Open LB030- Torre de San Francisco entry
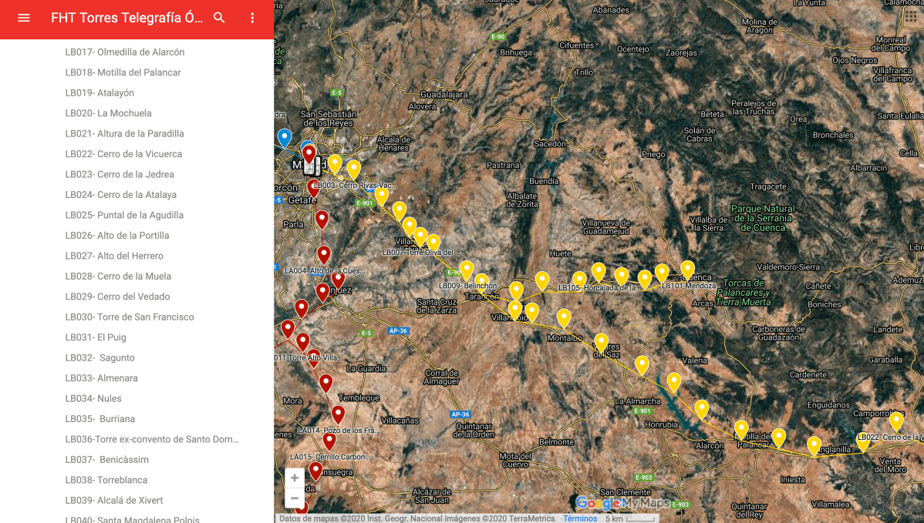This screenshot has height=523, width=924. (x=130, y=317)
